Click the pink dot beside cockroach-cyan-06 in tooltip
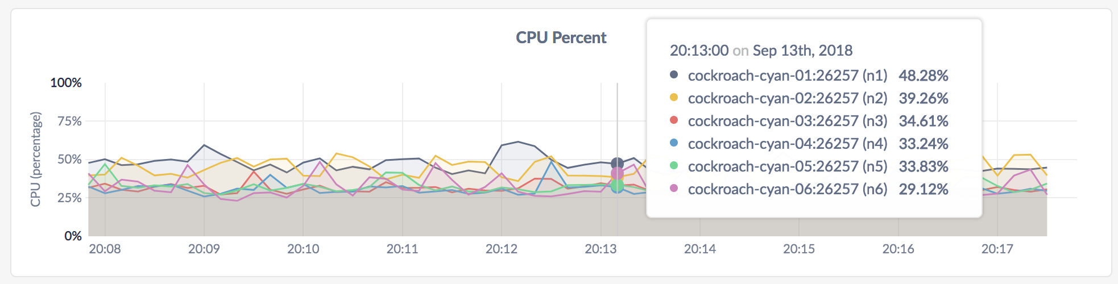The height and width of the screenshot is (284, 1118). [674, 188]
